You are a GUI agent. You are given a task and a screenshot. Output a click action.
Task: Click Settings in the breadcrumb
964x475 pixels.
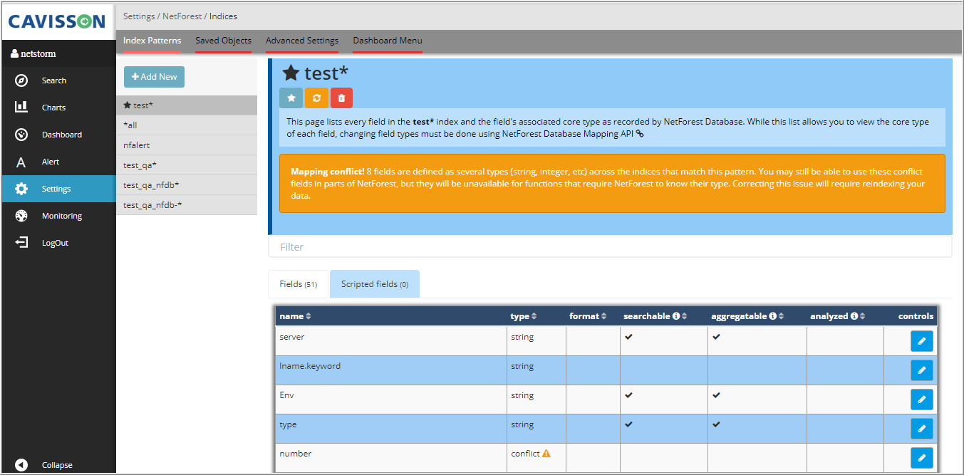139,16
